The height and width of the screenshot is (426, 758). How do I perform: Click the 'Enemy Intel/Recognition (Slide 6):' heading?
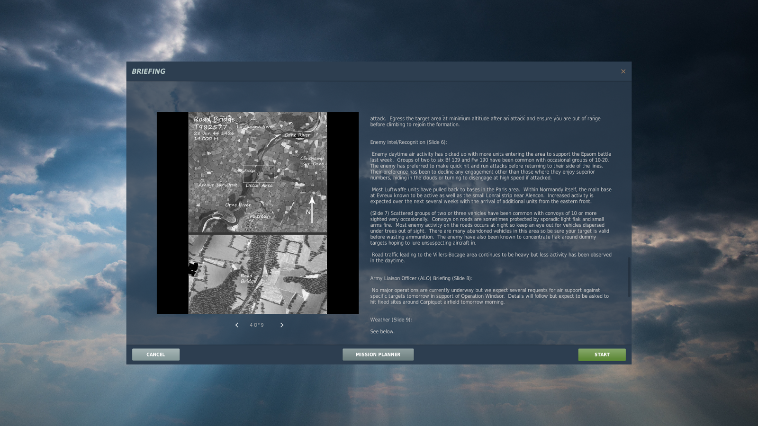408,142
